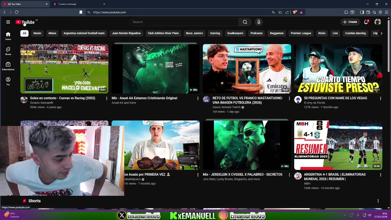
Task: Click the Create button
Action: (x=350, y=22)
